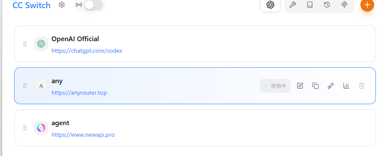Click the agent provider's colorful logo

pyautogui.click(x=41, y=128)
